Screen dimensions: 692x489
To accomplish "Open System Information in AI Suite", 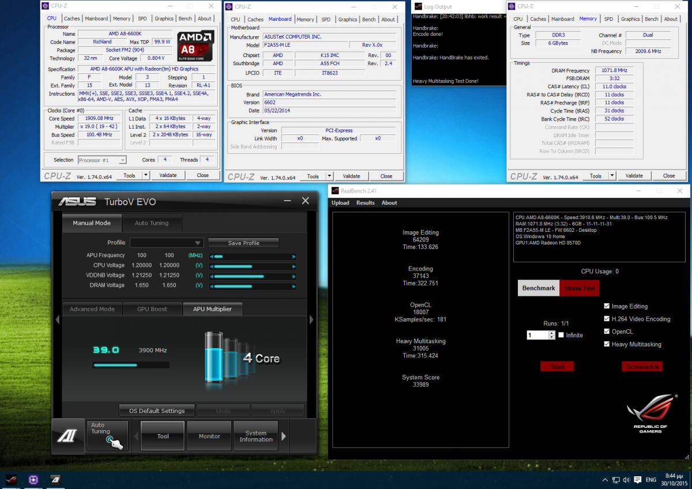I will [x=256, y=436].
